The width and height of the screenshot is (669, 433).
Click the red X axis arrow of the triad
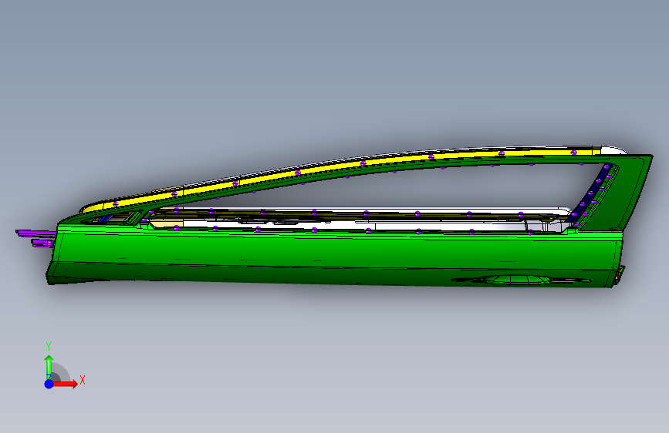(65, 384)
